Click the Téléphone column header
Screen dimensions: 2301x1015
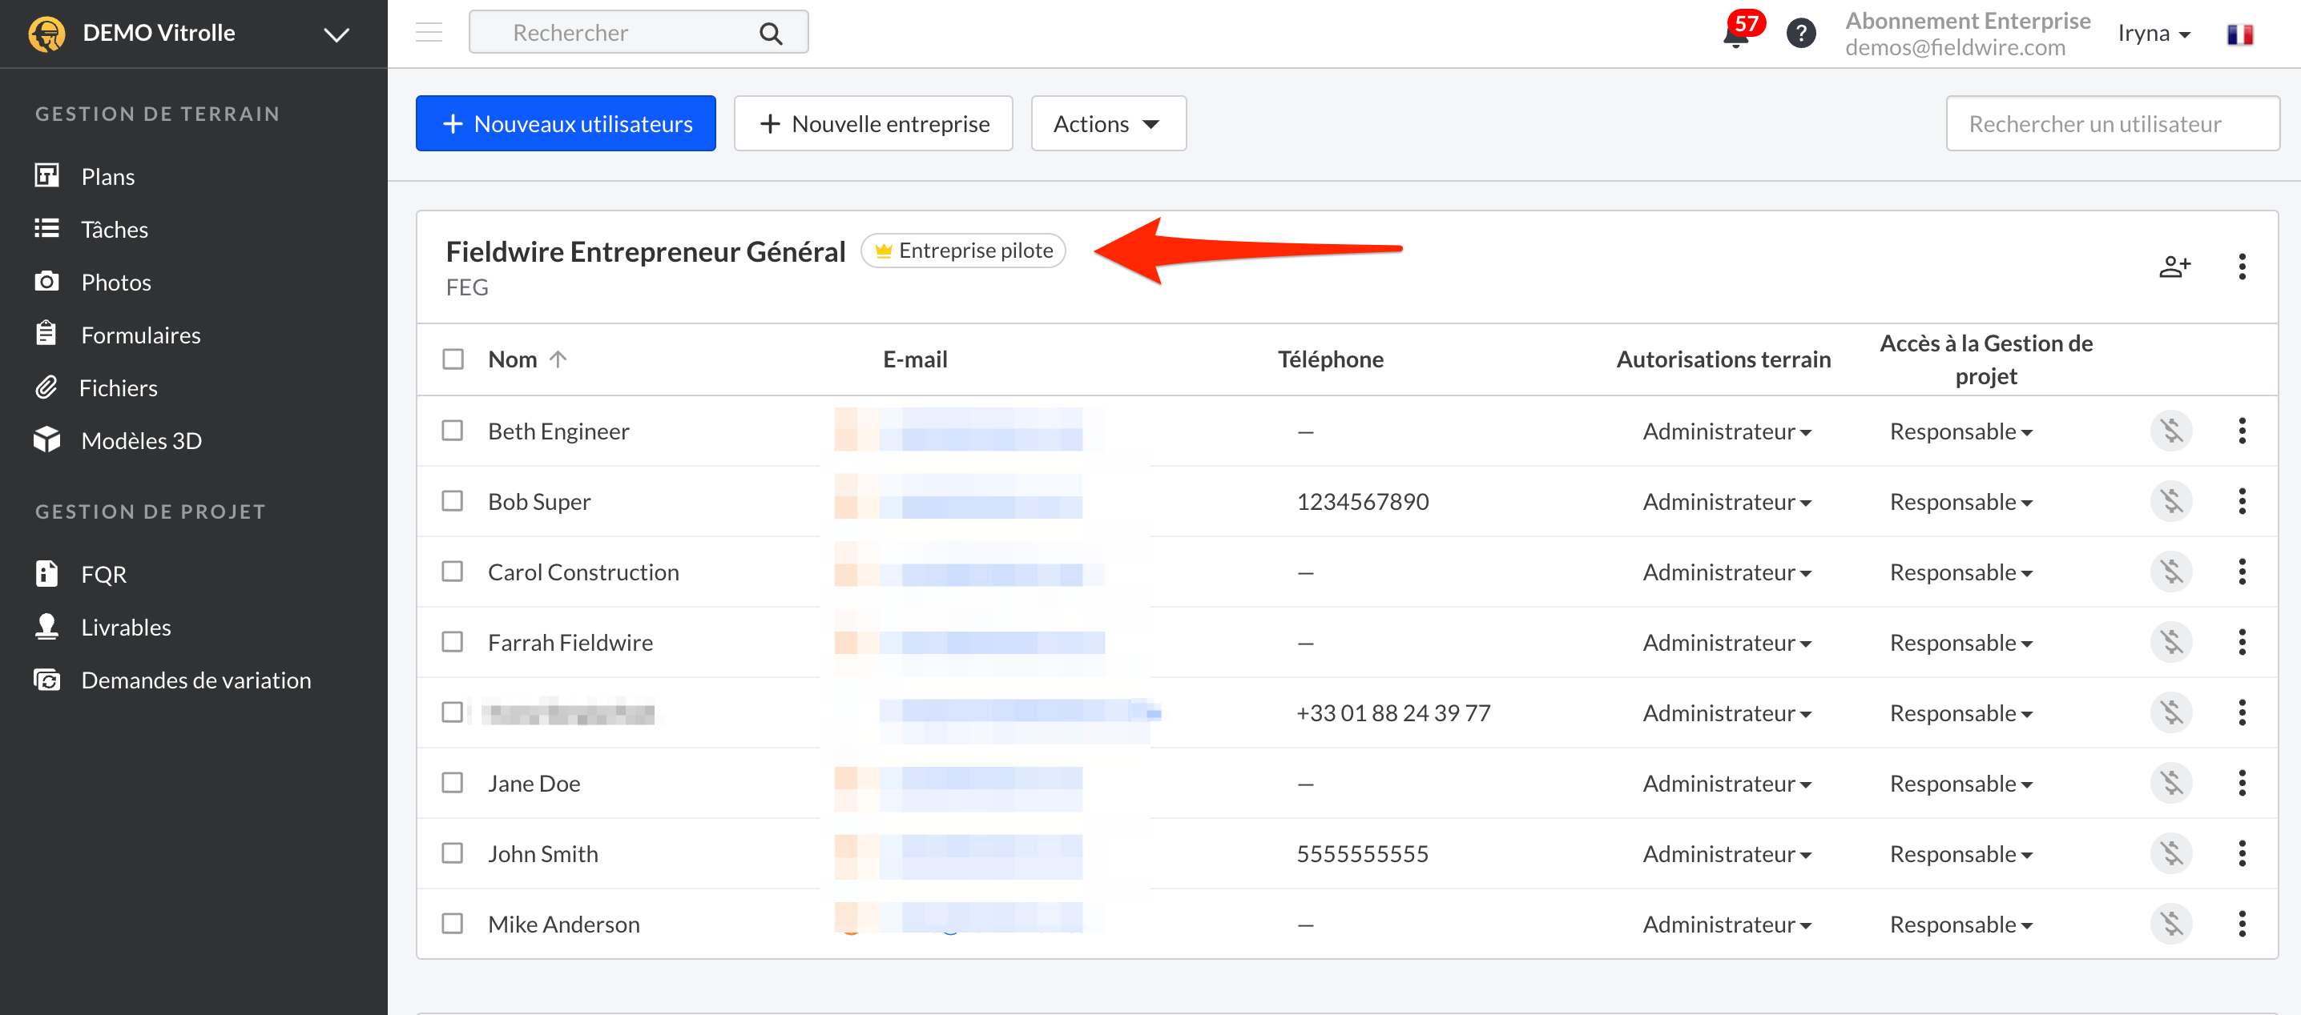pyautogui.click(x=1330, y=359)
